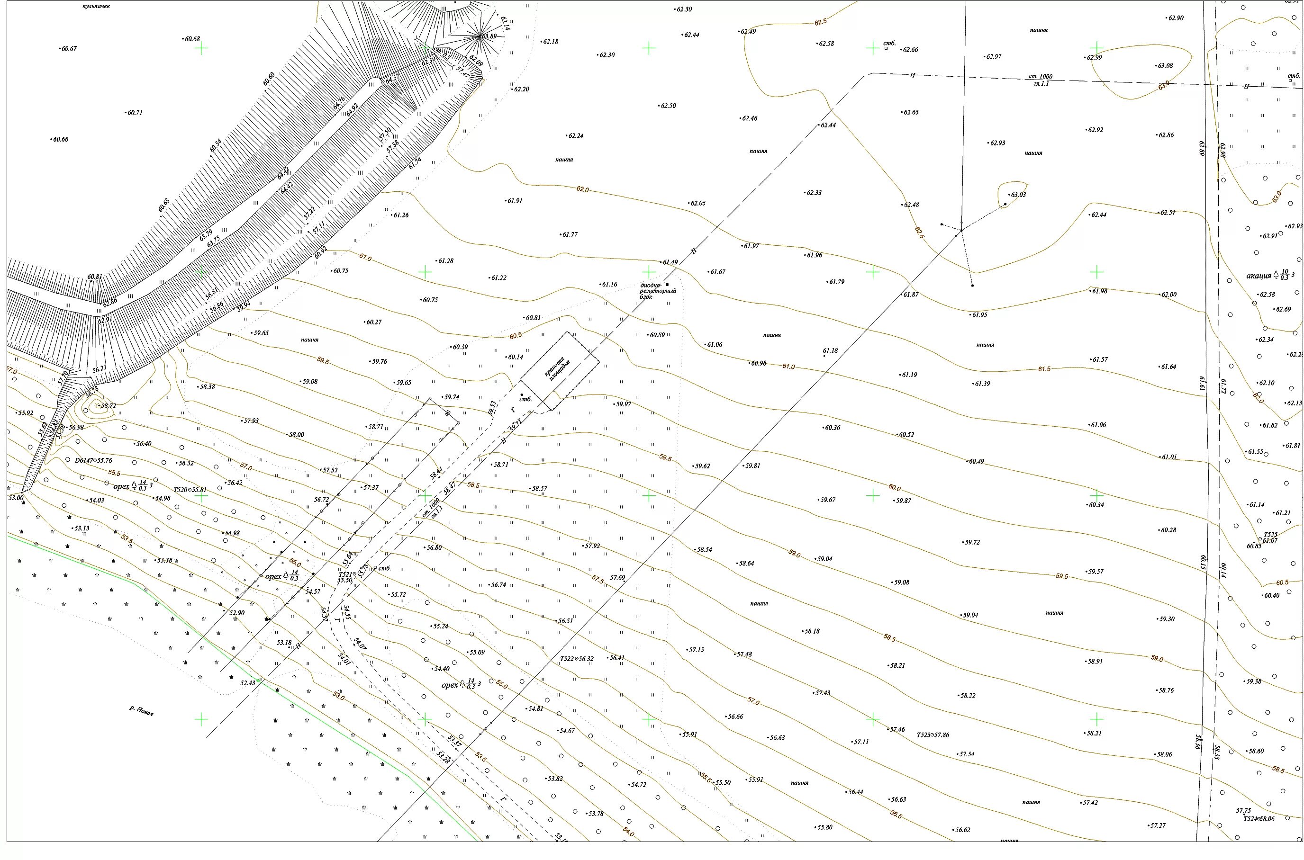The height and width of the screenshot is (860, 1304).
Task: Select the 61.01 spot height
Action: click(1169, 457)
